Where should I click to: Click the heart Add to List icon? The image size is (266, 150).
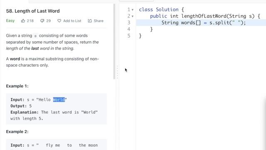pos(59,21)
